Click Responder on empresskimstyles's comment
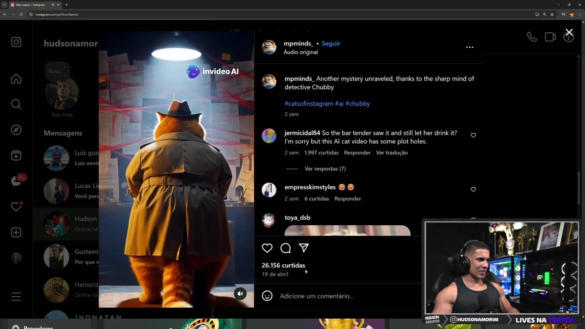The width and height of the screenshot is (585, 329). coord(348,199)
